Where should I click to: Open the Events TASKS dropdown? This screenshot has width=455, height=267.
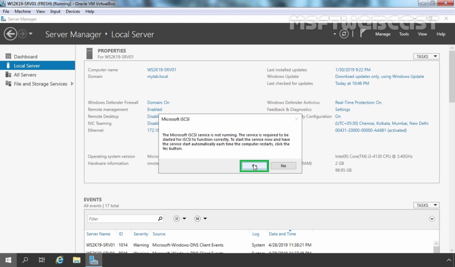click(426, 205)
